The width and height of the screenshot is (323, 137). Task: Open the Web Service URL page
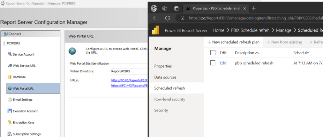(x=24, y=66)
